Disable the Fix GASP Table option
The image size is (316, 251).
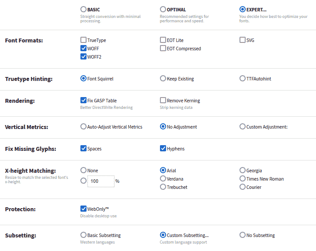[83, 101]
